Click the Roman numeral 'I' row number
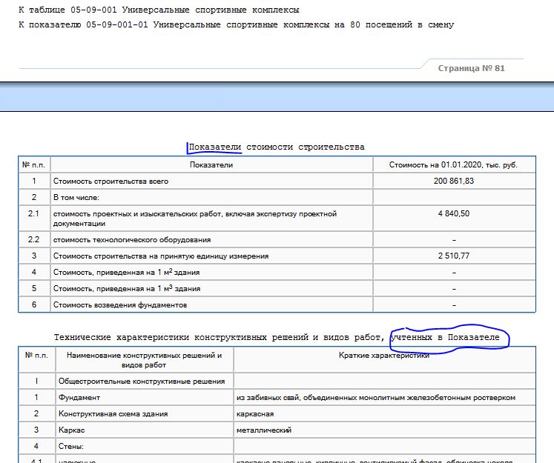The image size is (554, 463). point(36,381)
